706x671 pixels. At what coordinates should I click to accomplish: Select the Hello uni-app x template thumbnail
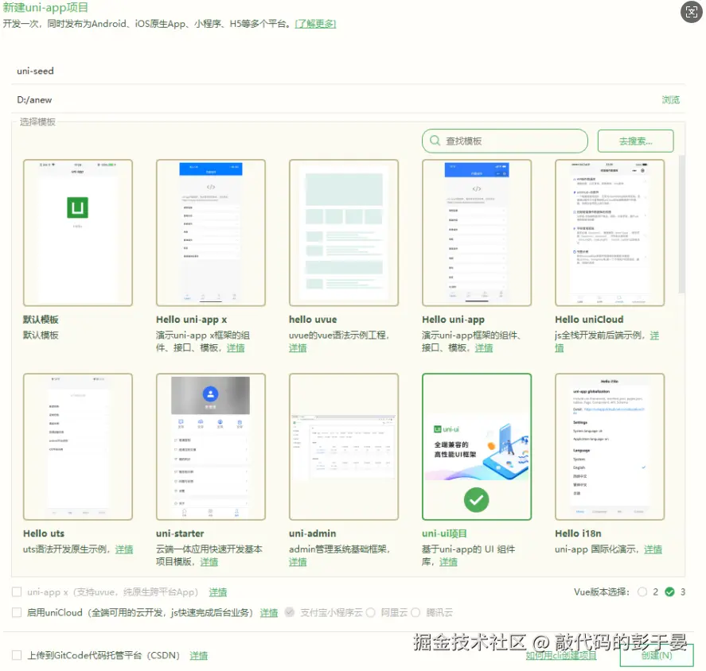click(x=211, y=232)
